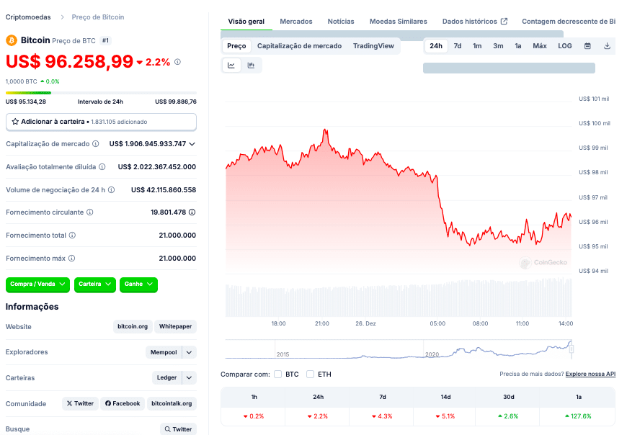627x435 pixels.
Task: Open bitcoin.org website link
Action: pyautogui.click(x=133, y=326)
